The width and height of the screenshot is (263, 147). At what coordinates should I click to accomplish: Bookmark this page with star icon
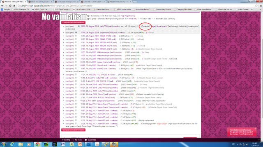(x=256, y=6)
